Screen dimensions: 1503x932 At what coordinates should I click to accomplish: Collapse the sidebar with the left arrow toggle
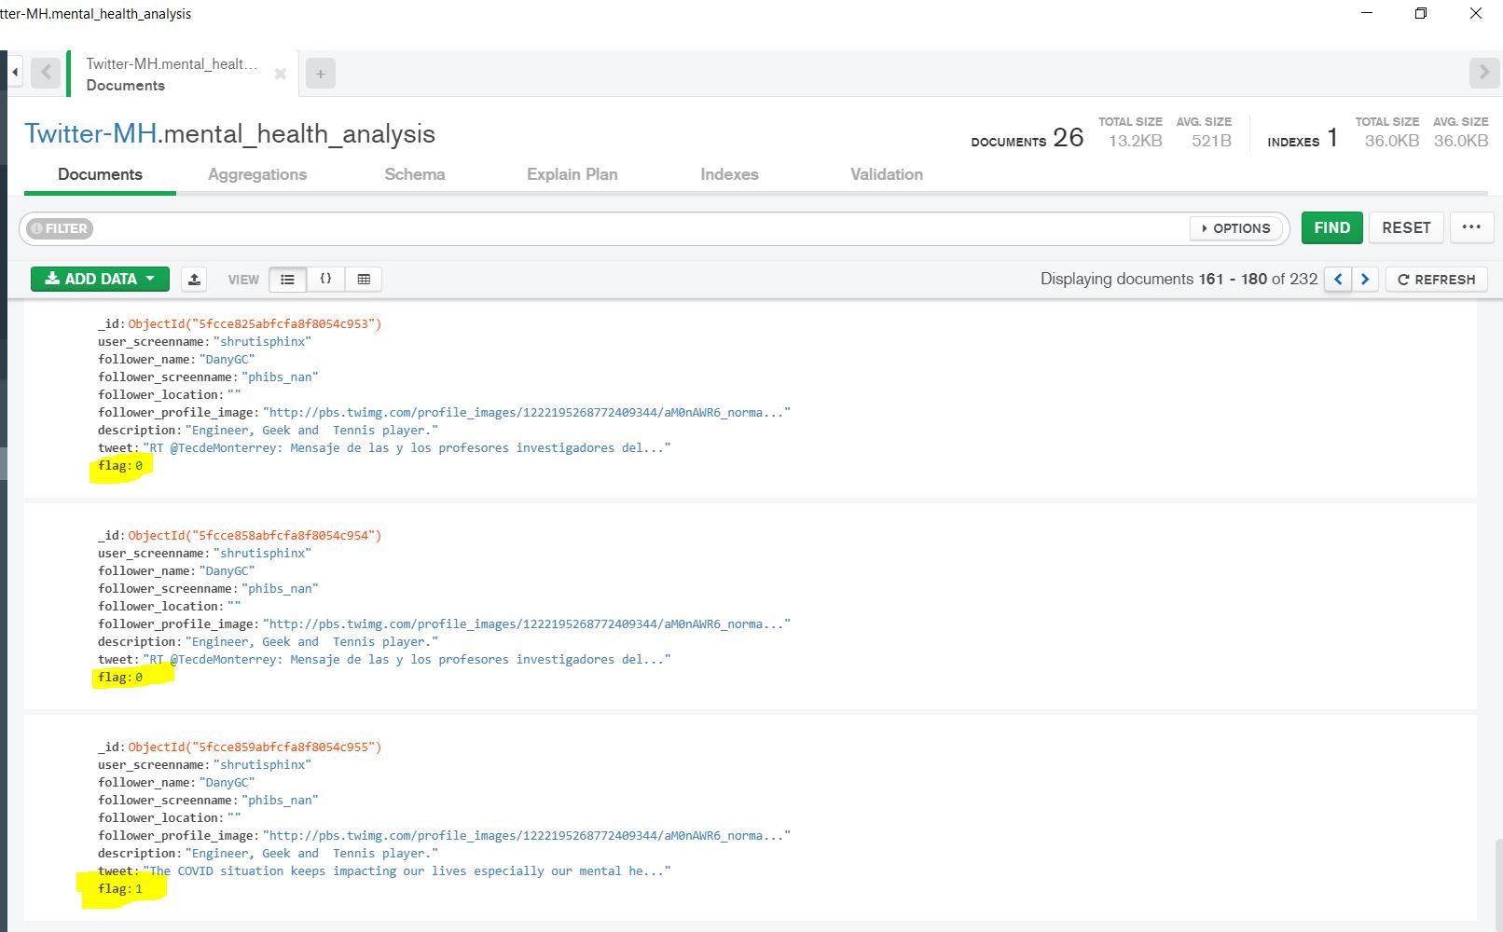pyautogui.click(x=15, y=73)
